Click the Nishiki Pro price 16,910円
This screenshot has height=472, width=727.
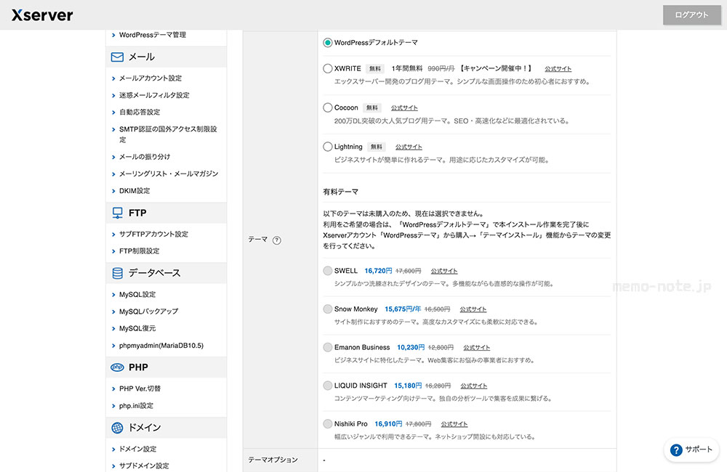[388, 424]
